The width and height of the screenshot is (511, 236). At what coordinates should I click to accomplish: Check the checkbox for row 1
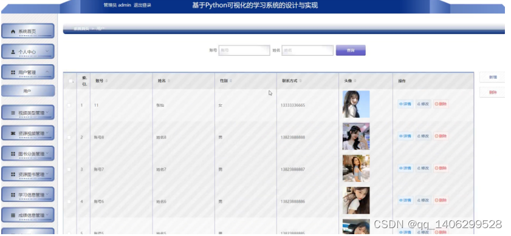(x=69, y=106)
